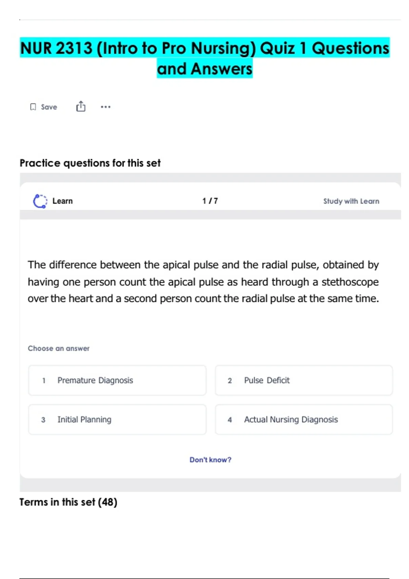409x579 pixels.
Task: Open the Study with Learn link
Action: pyautogui.click(x=351, y=201)
